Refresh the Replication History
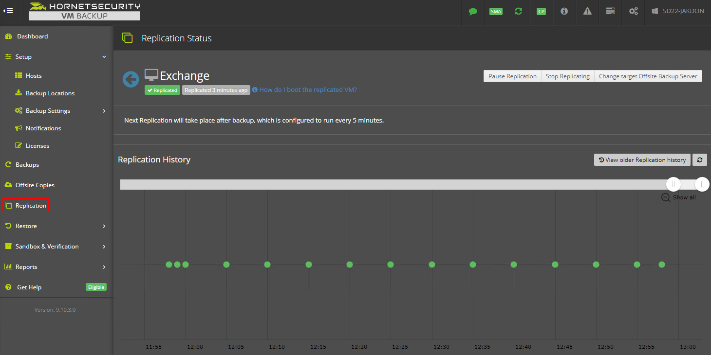Viewport: 711px width, 355px height. point(700,160)
